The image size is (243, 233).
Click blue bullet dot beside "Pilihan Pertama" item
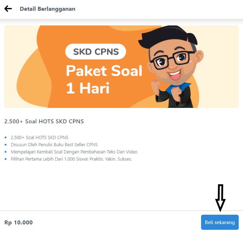[x=6, y=159]
